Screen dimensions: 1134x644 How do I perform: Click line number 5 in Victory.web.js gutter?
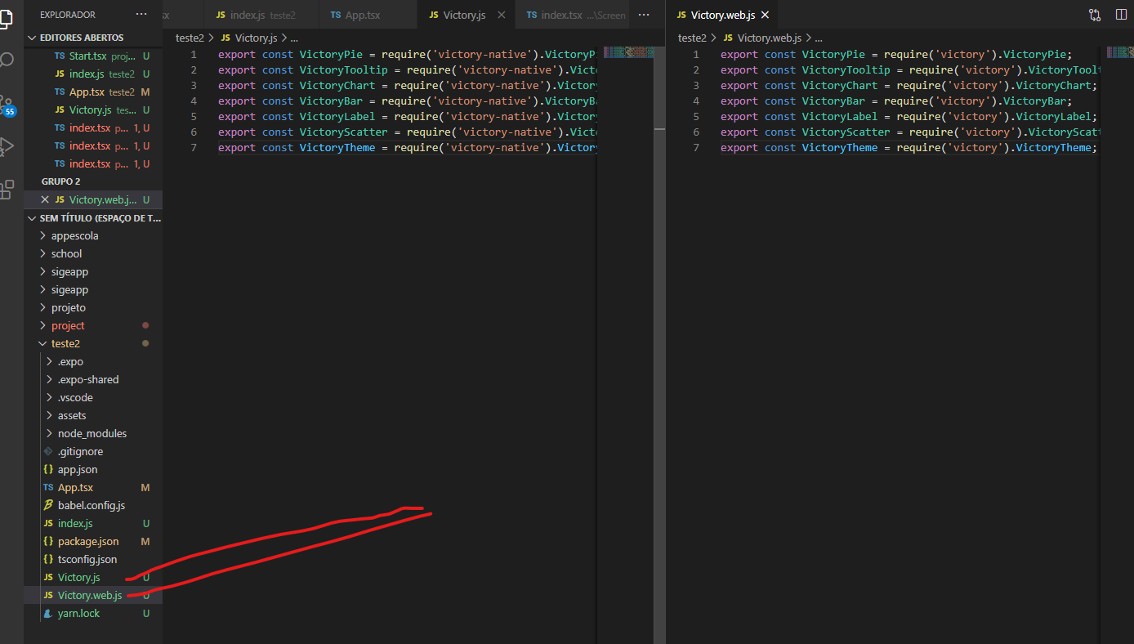click(696, 117)
